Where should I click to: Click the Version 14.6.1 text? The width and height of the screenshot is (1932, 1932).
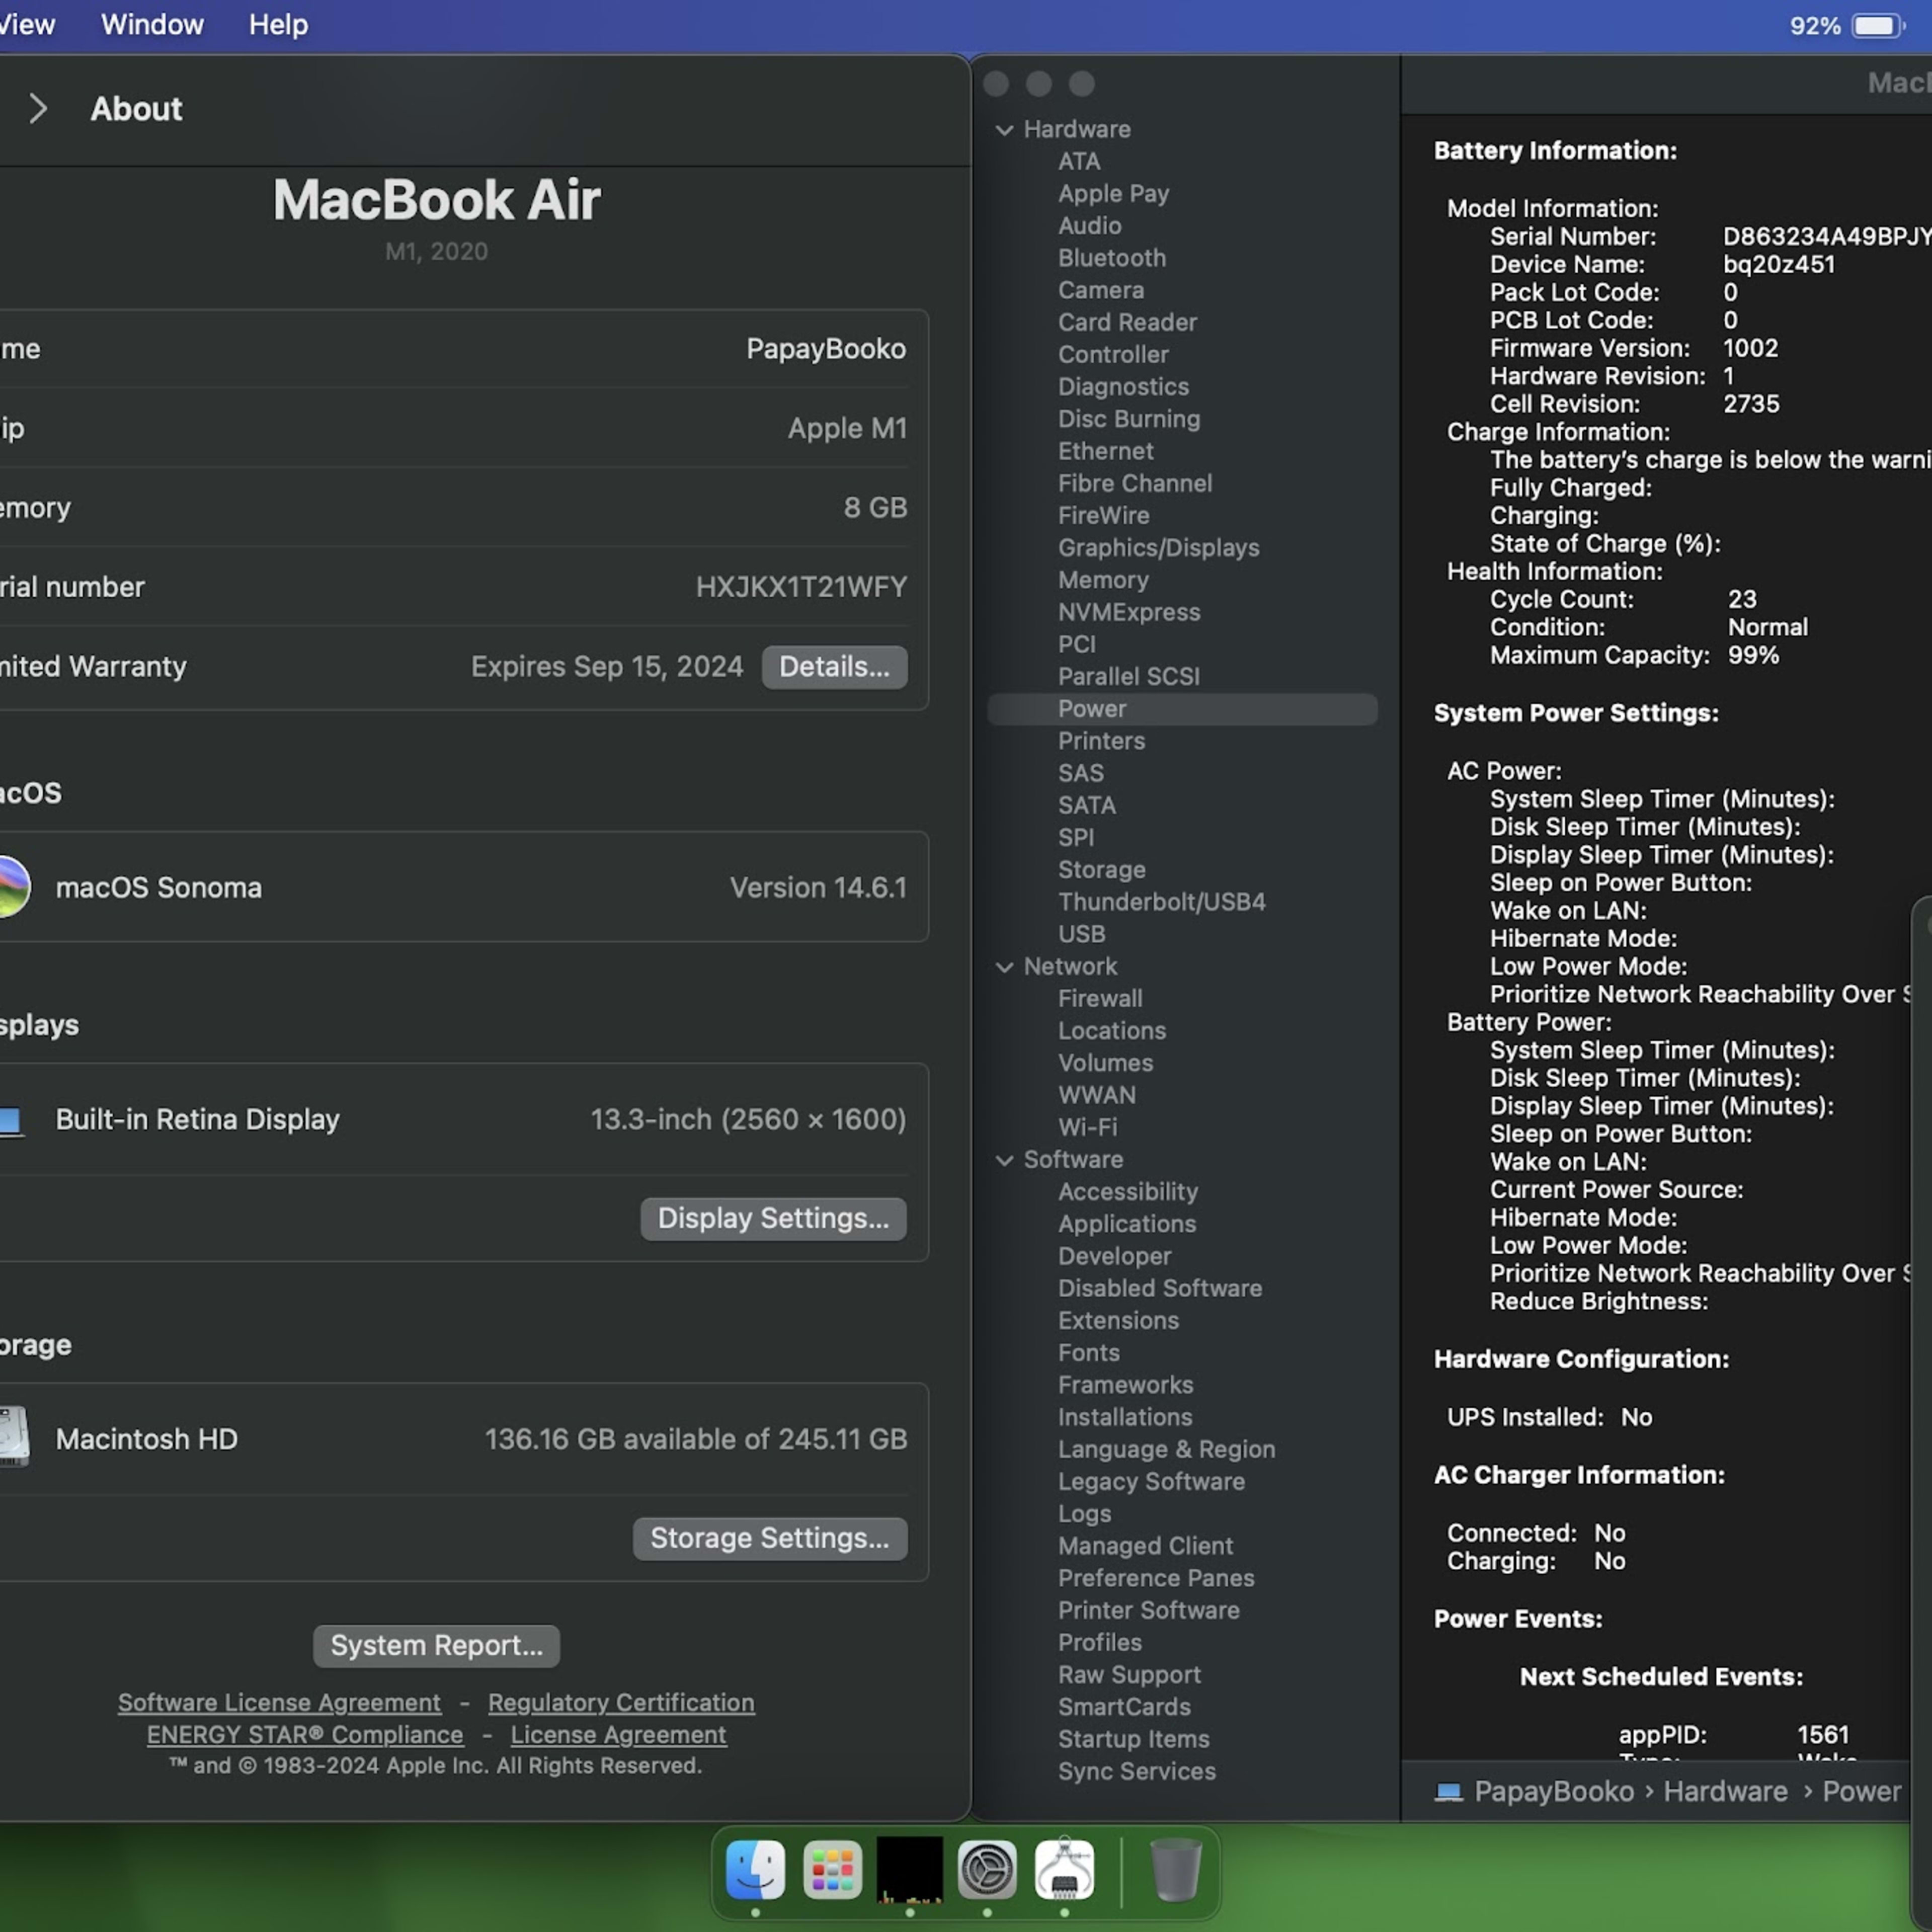(818, 888)
